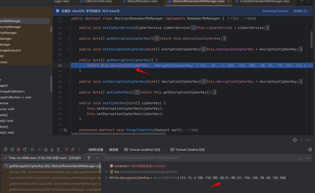Click the Step Out debug icon
315x193 pixels.
58,149
